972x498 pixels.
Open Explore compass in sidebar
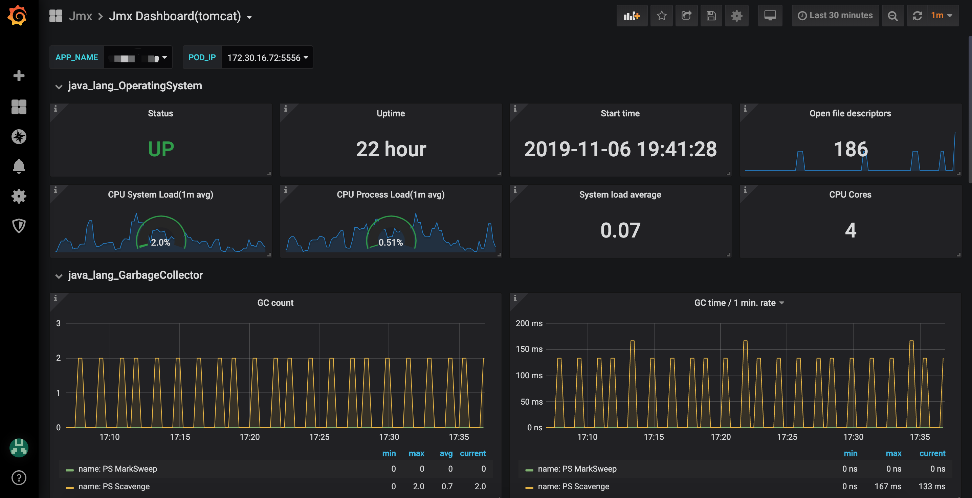coord(19,137)
